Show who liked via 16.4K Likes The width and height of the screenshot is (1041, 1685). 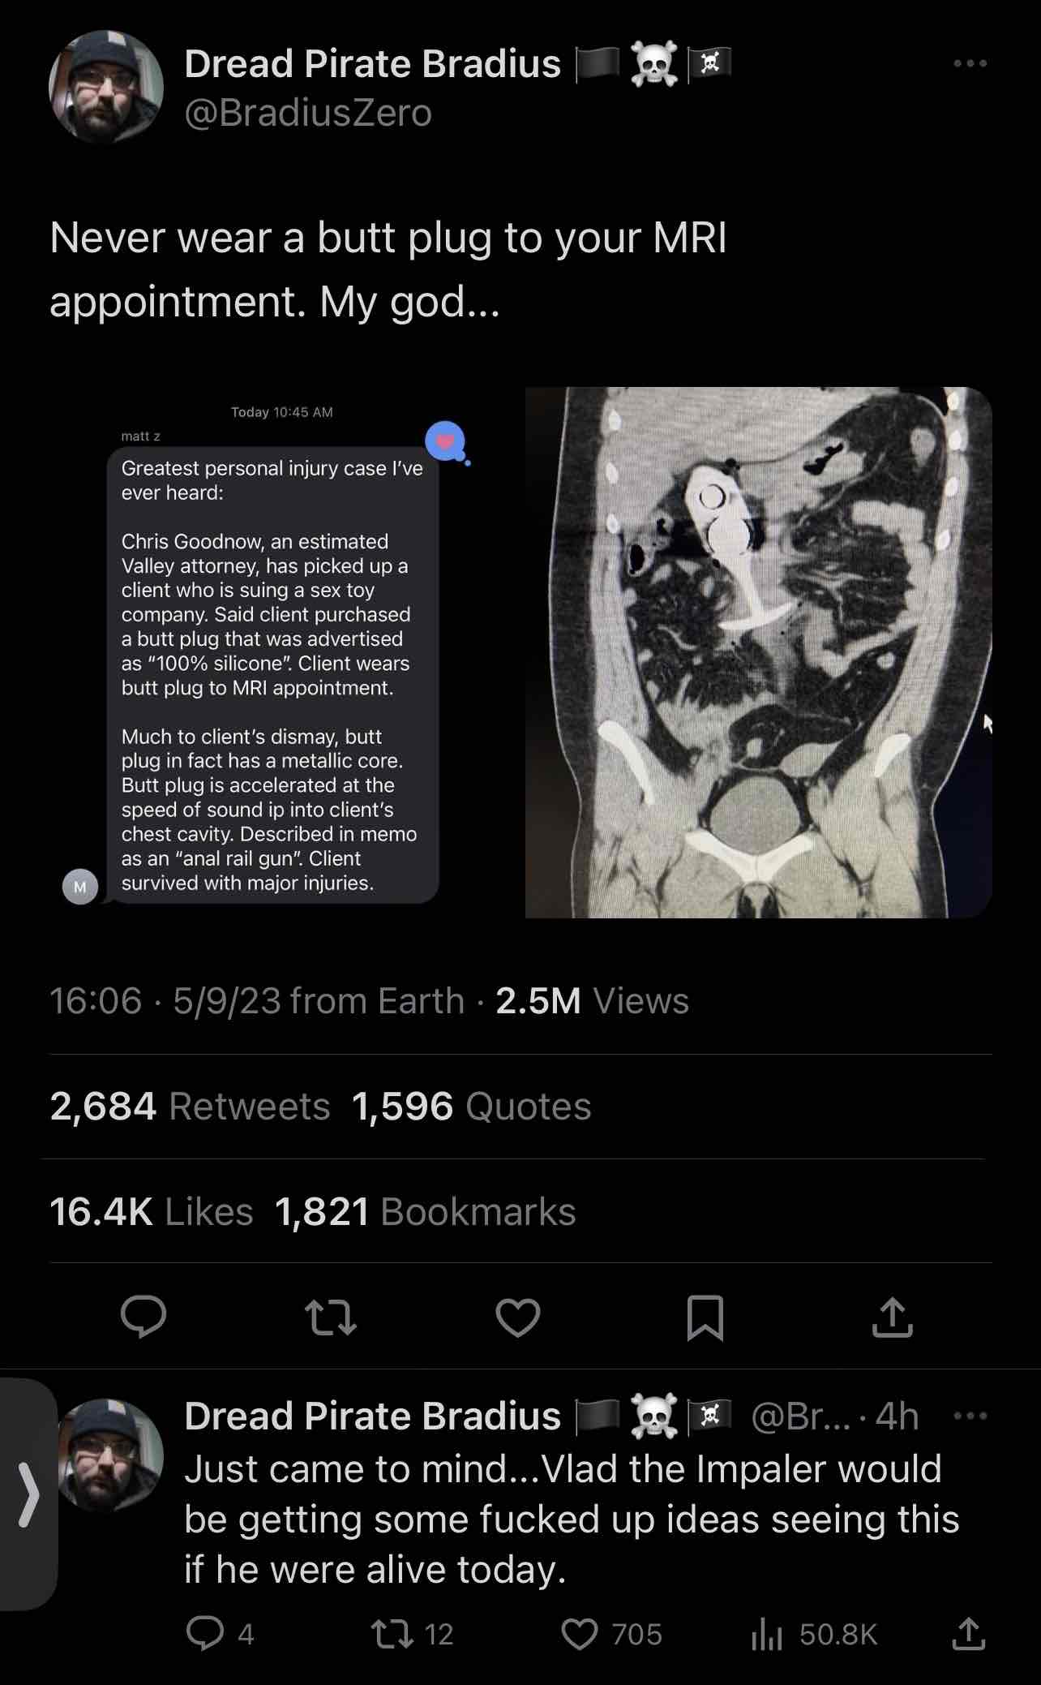(152, 1212)
